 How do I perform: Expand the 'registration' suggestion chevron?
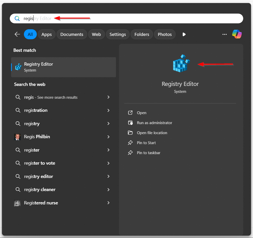(x=109, y=110)
